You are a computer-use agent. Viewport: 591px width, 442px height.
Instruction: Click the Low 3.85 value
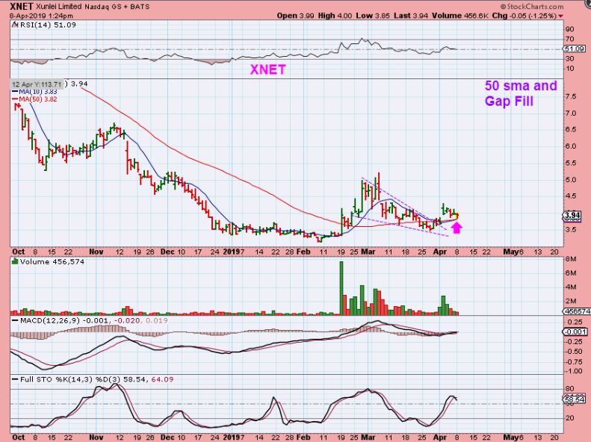coord(372,16)
